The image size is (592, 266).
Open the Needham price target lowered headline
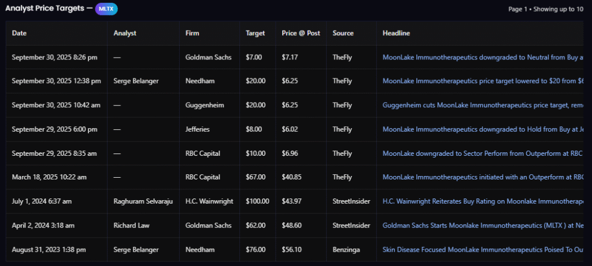pos(483,81)
